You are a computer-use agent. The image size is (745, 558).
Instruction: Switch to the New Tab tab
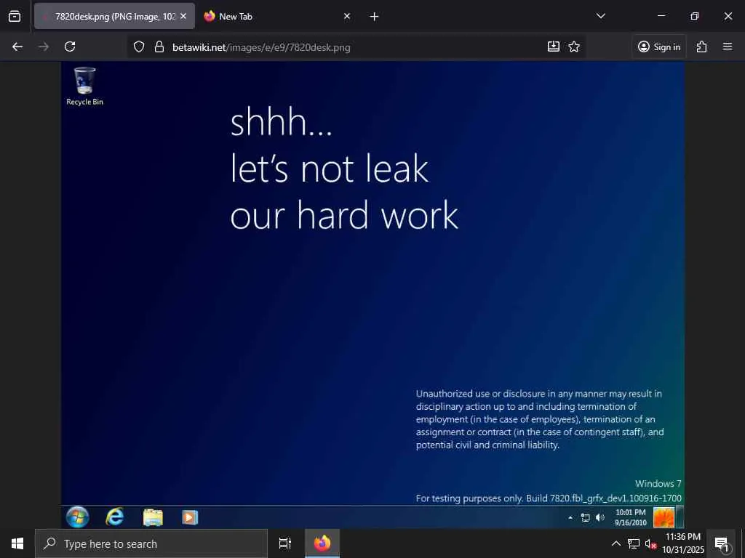tap(278, 16)
